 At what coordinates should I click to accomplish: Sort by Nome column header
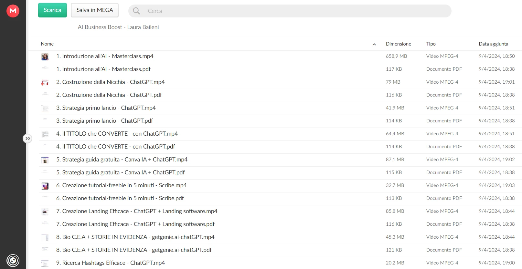[47, 44]
